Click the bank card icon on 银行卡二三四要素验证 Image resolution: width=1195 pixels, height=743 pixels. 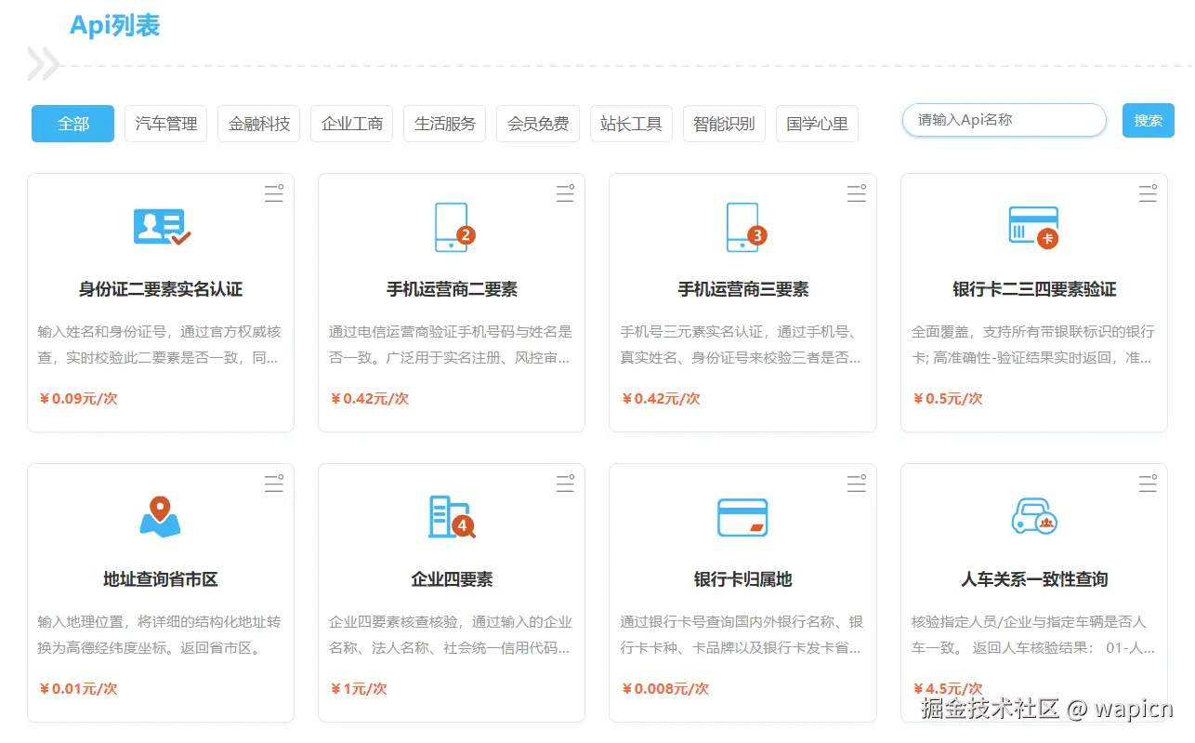point(1033,226)
